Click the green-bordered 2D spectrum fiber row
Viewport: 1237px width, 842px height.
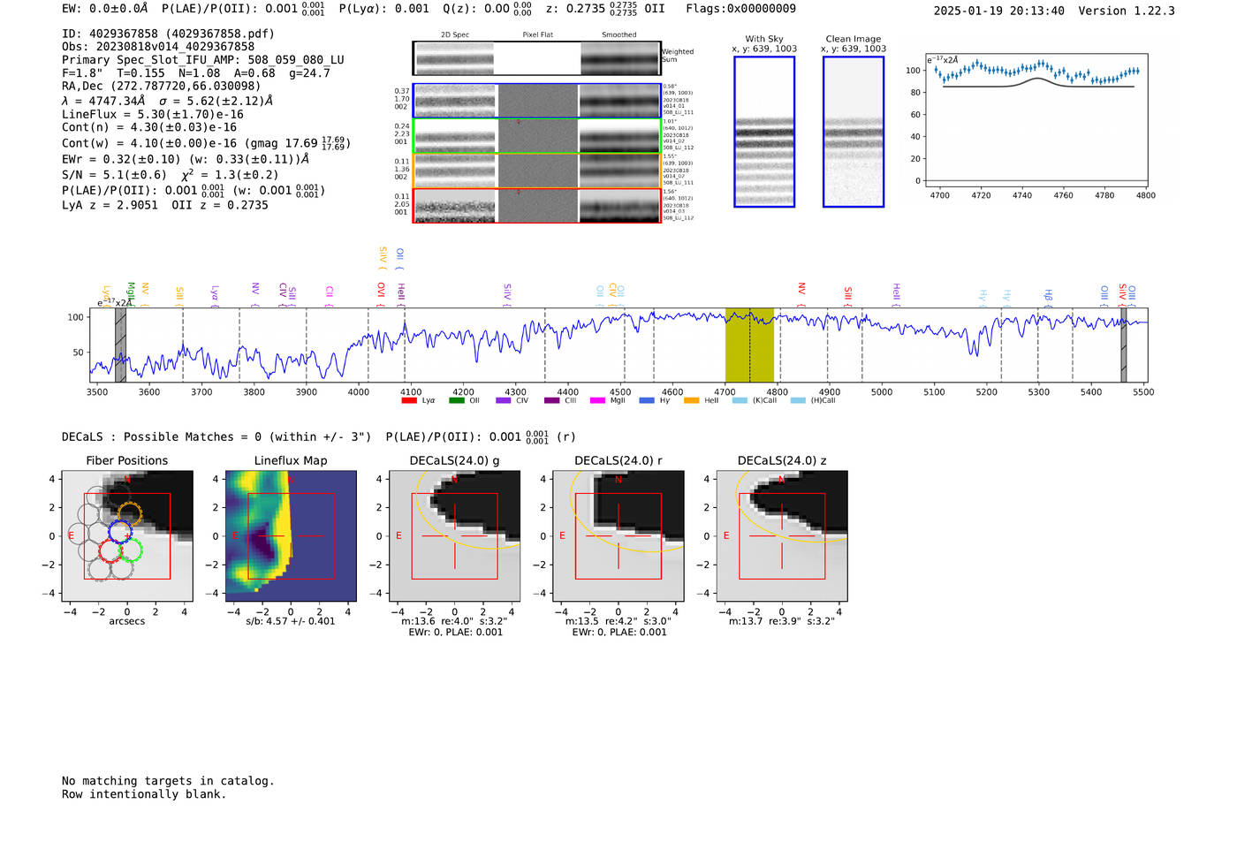tap(537, 135)
